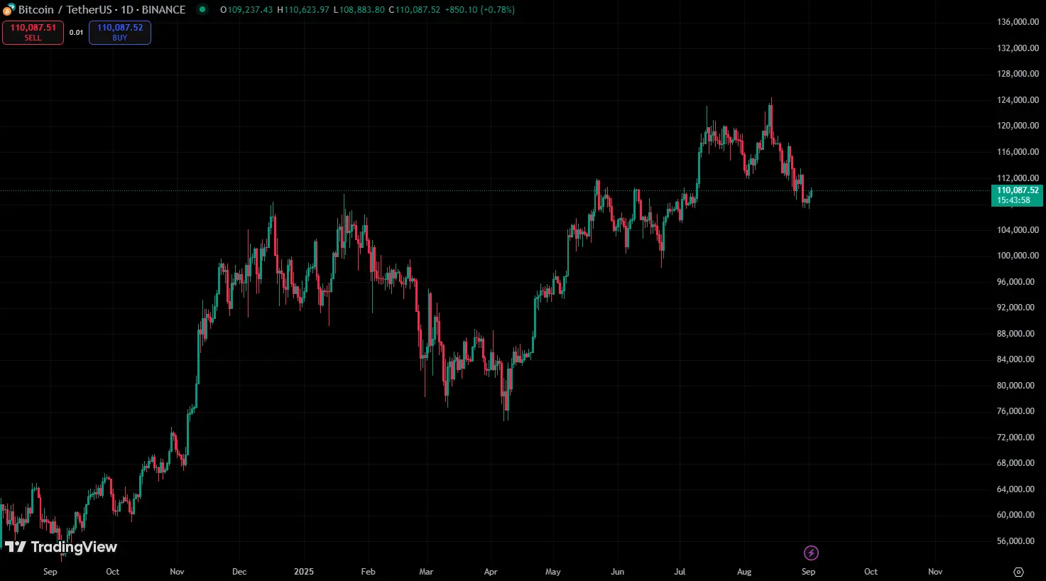The image size is (1046, 581).
Task: Click the Bitcoin / TetherUS symbol title
Action: (x=102, y=10)
